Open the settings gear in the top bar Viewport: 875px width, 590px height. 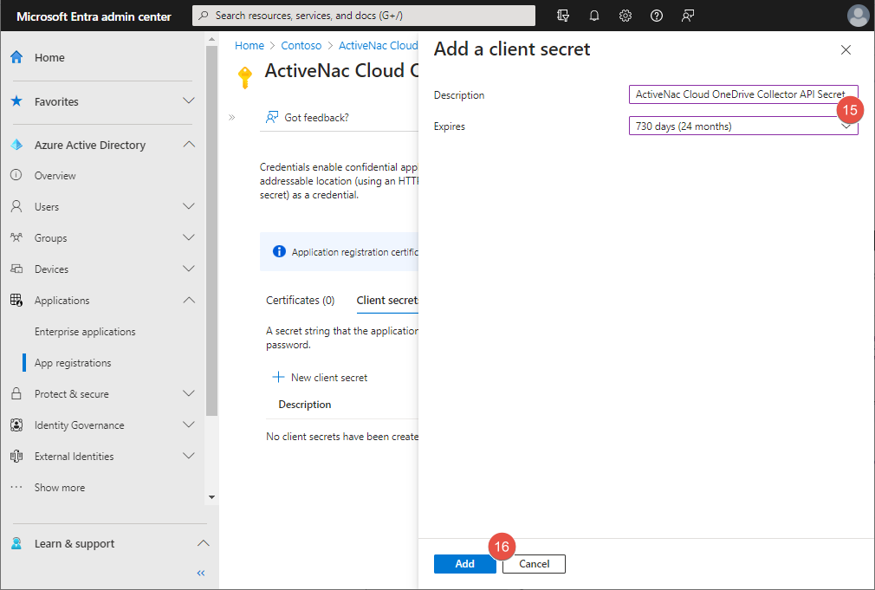point(625,15)
